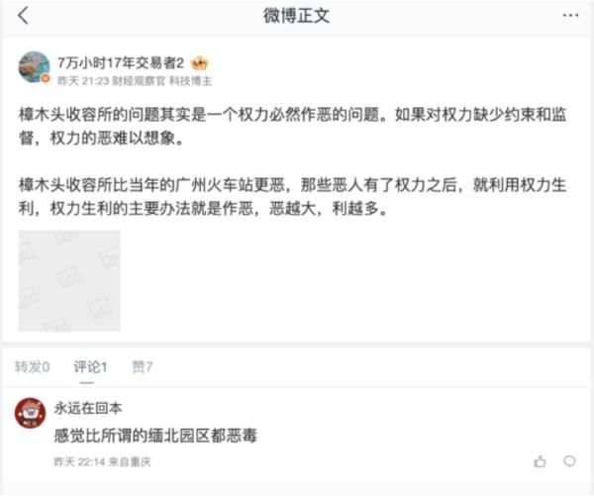Tap the 科技博主 label under username
The image size is (594, 496).
pyautogui.click(x=190, y=81)
